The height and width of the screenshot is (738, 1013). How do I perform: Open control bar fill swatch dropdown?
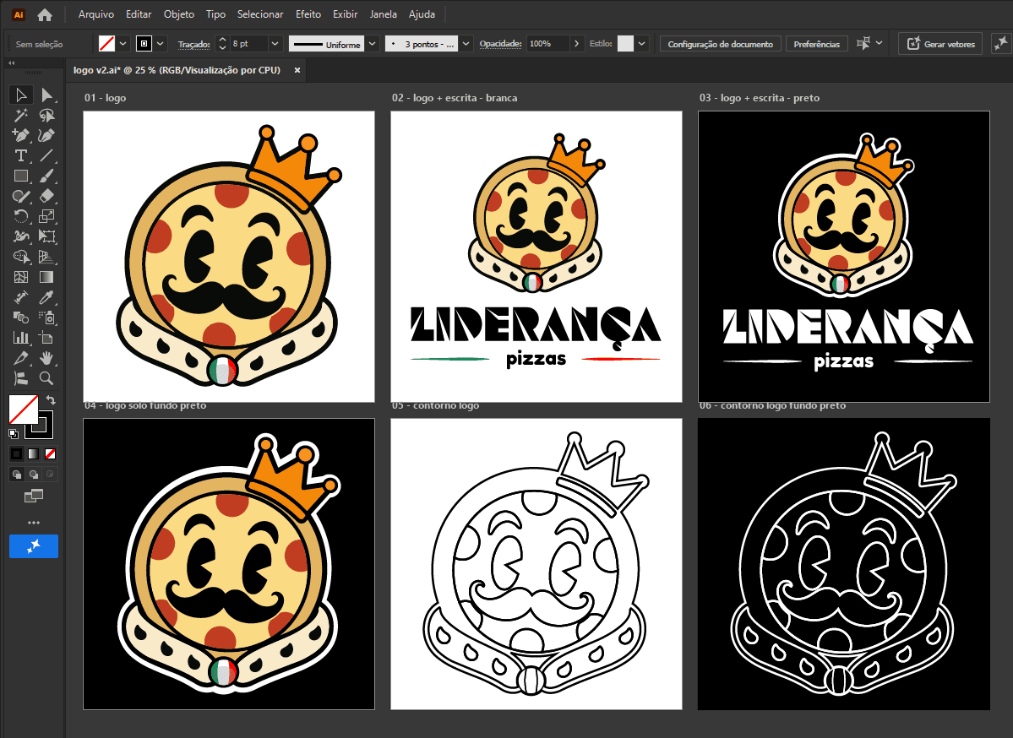pyautogui.click(x=123, y=44)
